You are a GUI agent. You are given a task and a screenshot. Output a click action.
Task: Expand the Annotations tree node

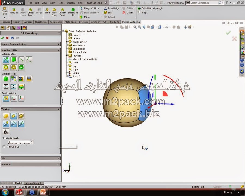pyautogui.click(x=67, y=45)
